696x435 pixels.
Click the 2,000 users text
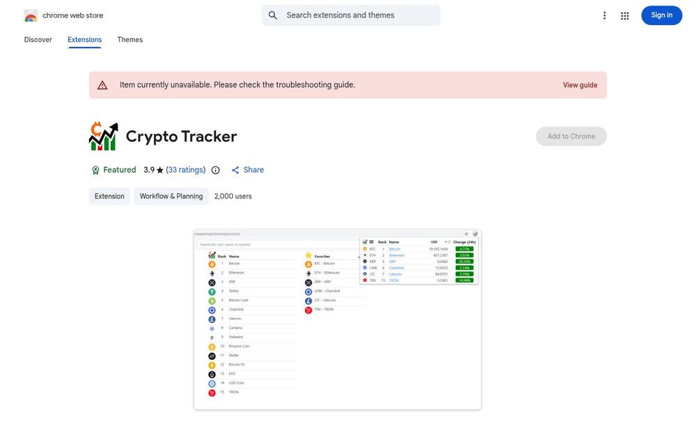pyautogui.click(x=233, y=196)
